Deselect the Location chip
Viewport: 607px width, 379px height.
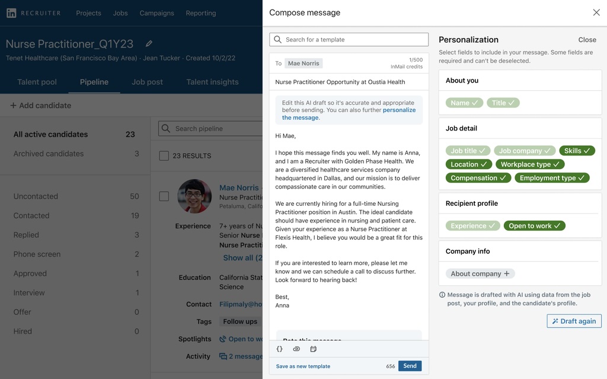tap(469, 164)
